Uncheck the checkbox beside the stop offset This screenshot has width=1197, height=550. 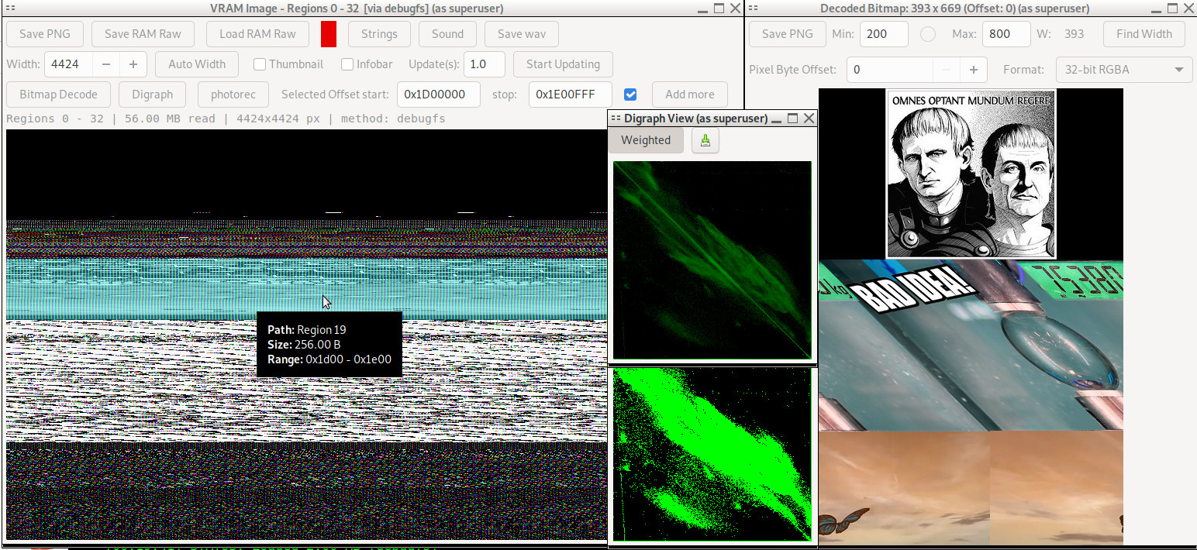click(630, 95)
